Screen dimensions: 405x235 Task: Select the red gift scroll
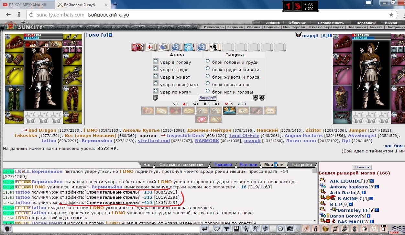click(137, 47)
